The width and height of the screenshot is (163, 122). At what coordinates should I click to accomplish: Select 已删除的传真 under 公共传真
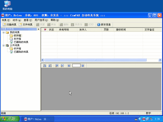pos(21,52)
